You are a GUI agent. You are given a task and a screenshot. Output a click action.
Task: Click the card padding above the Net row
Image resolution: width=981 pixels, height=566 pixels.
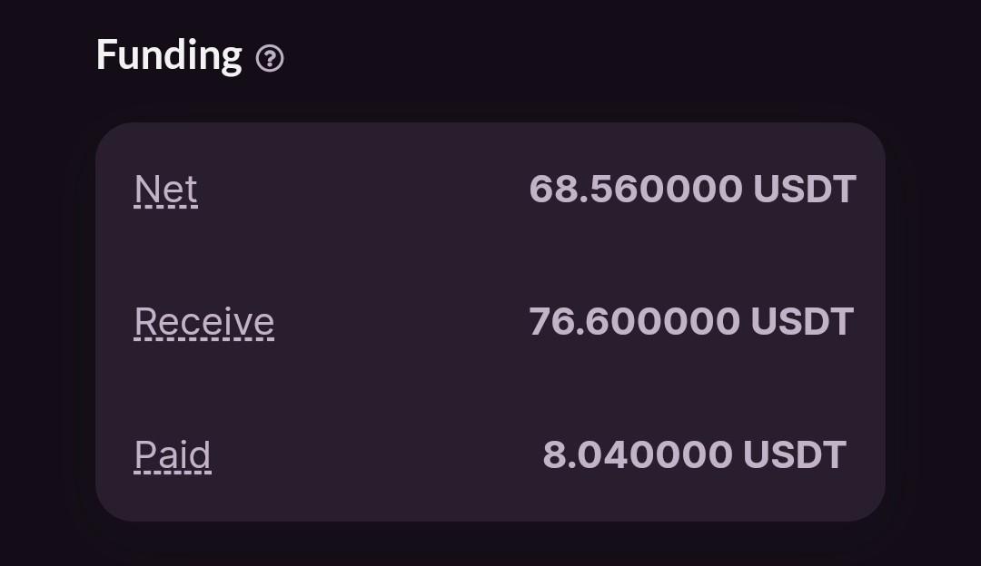[x=490, y=148]
